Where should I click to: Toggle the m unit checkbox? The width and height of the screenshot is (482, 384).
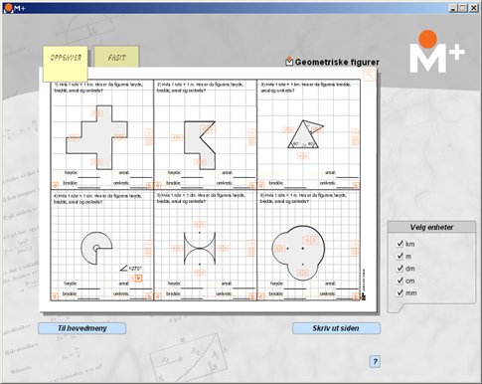pos(400,256)
